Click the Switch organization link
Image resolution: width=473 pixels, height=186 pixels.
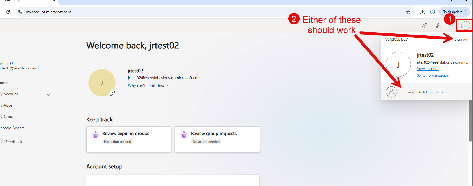(x=433, y=75)
